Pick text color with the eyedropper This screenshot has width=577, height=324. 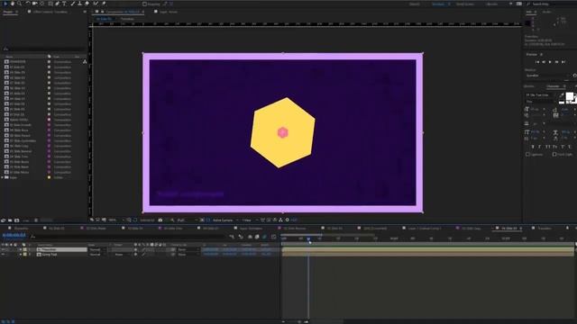coord(562,95)
